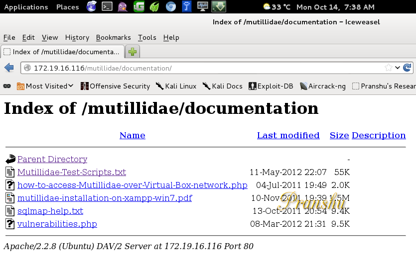Sort the listing by Description
416x269 pixels.
point(379,135)
